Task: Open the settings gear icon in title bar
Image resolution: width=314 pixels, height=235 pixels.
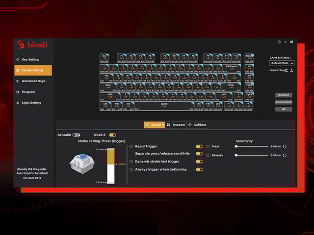Action: click(x=279, y=42)
